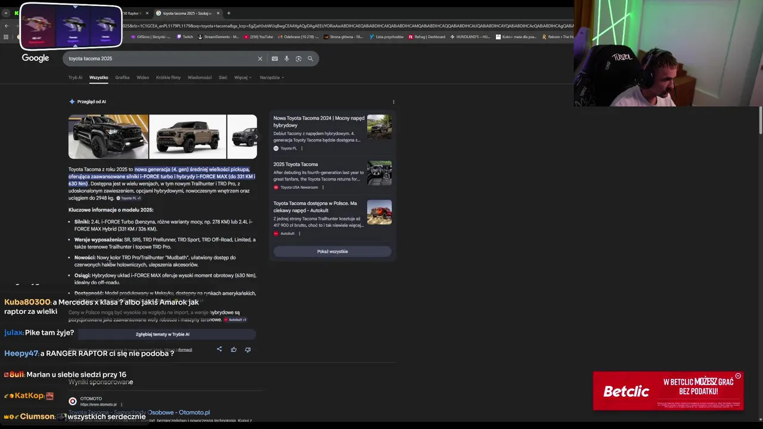The height and width of the screenshot is (429, 763).
Task: Open the tan Tacoma carousel photo
Action: pos(188,136)
